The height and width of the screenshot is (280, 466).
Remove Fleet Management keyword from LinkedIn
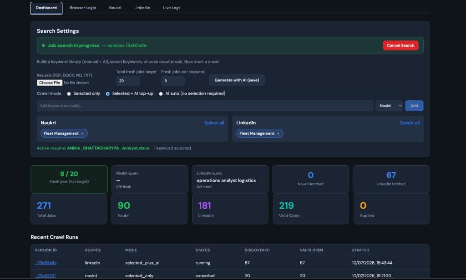coord(278,133)
